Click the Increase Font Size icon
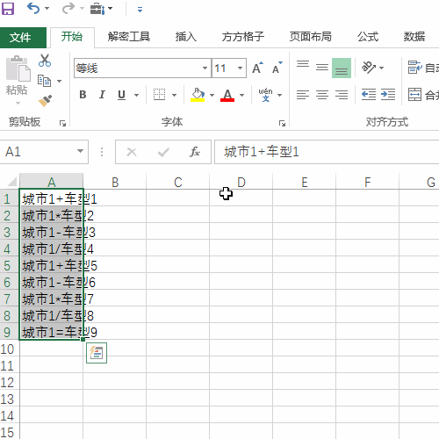This screenshot has width=439, height=439. (258, 68)
